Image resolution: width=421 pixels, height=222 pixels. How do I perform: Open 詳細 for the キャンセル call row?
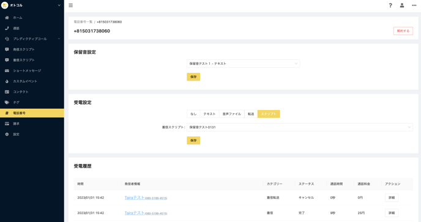pos(392,198)
